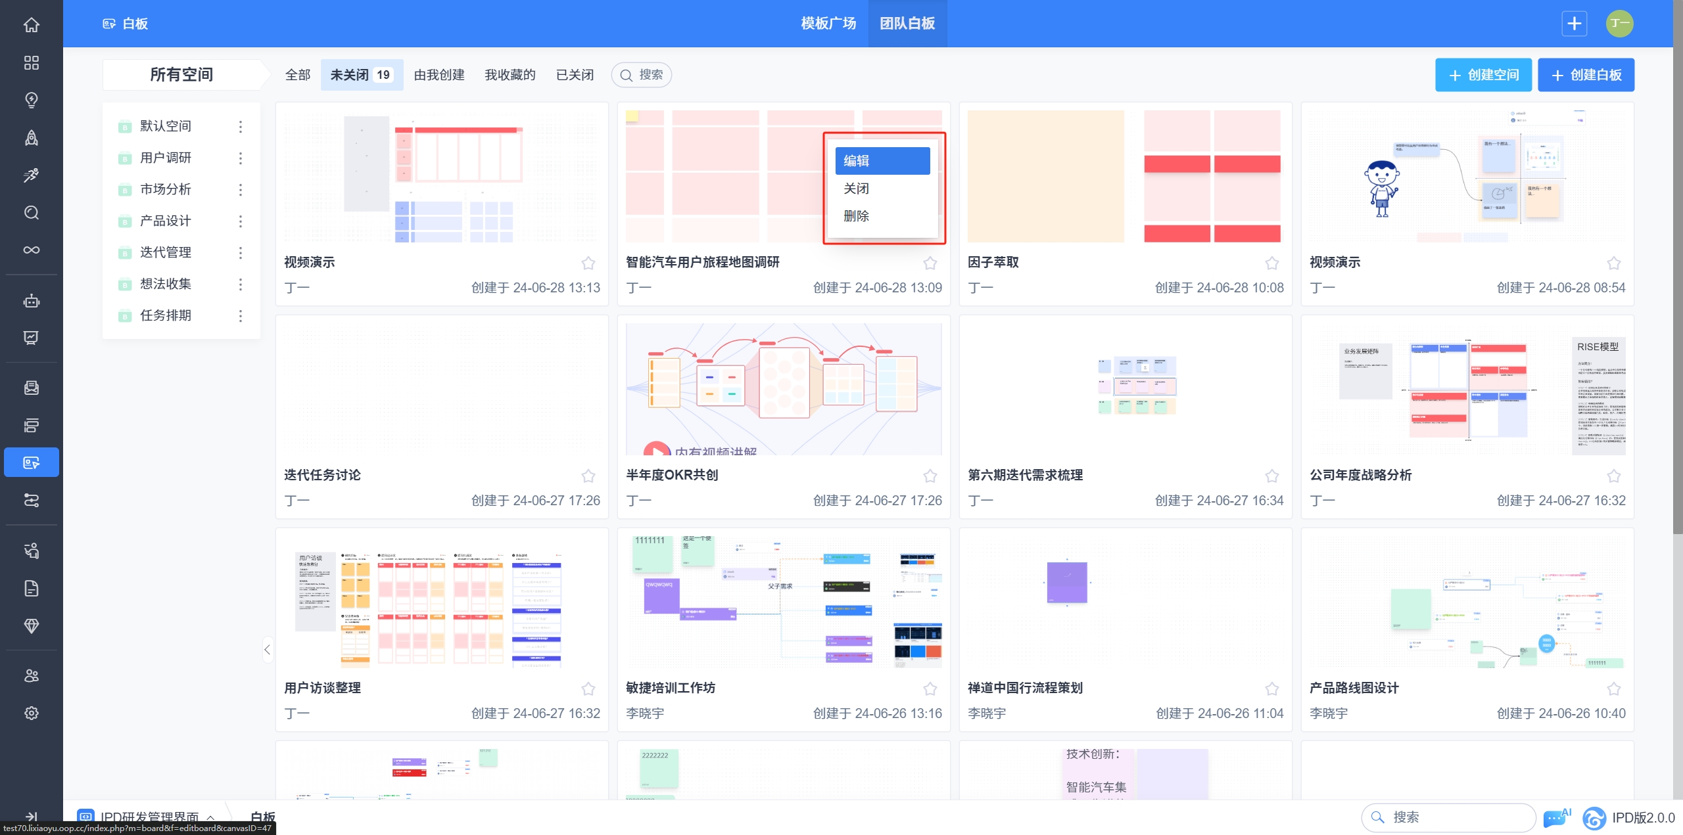Image resolution: width=1683 pixels, height=835 pixels.
Task: Star the 因子萃取 whiteboard
Action: coord(1271,263)
